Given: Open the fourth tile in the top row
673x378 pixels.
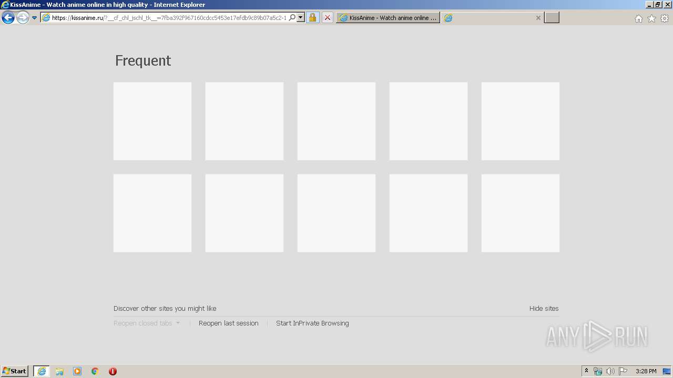Looking at the screenshot, I should pos(429,121).
